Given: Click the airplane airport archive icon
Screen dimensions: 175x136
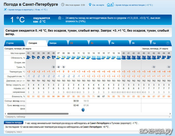Looking at the screenshot, I should [x=5, y=9].
